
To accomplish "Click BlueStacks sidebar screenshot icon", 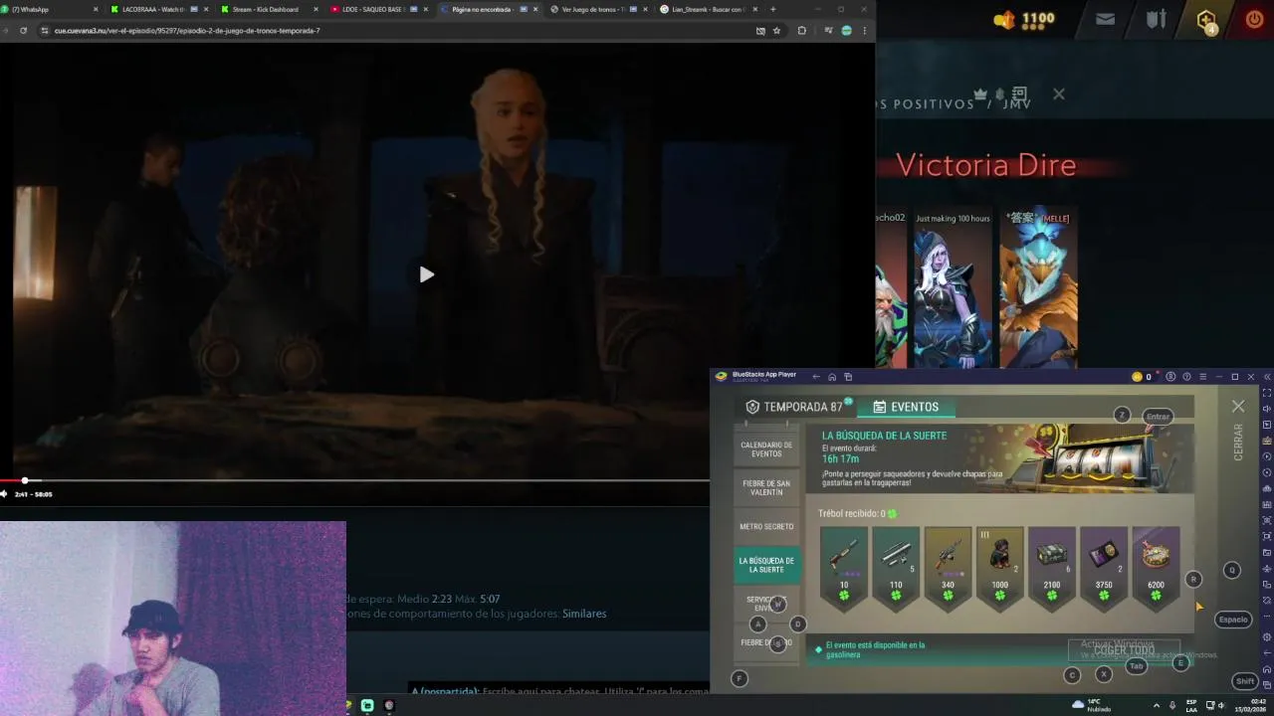I will tap(1266, 520).
